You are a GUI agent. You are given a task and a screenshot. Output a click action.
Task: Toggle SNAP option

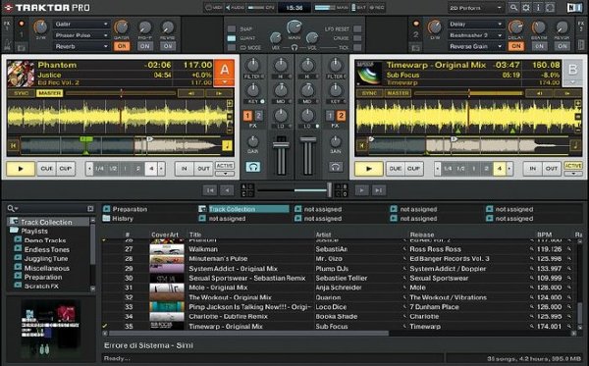[232, 28]
